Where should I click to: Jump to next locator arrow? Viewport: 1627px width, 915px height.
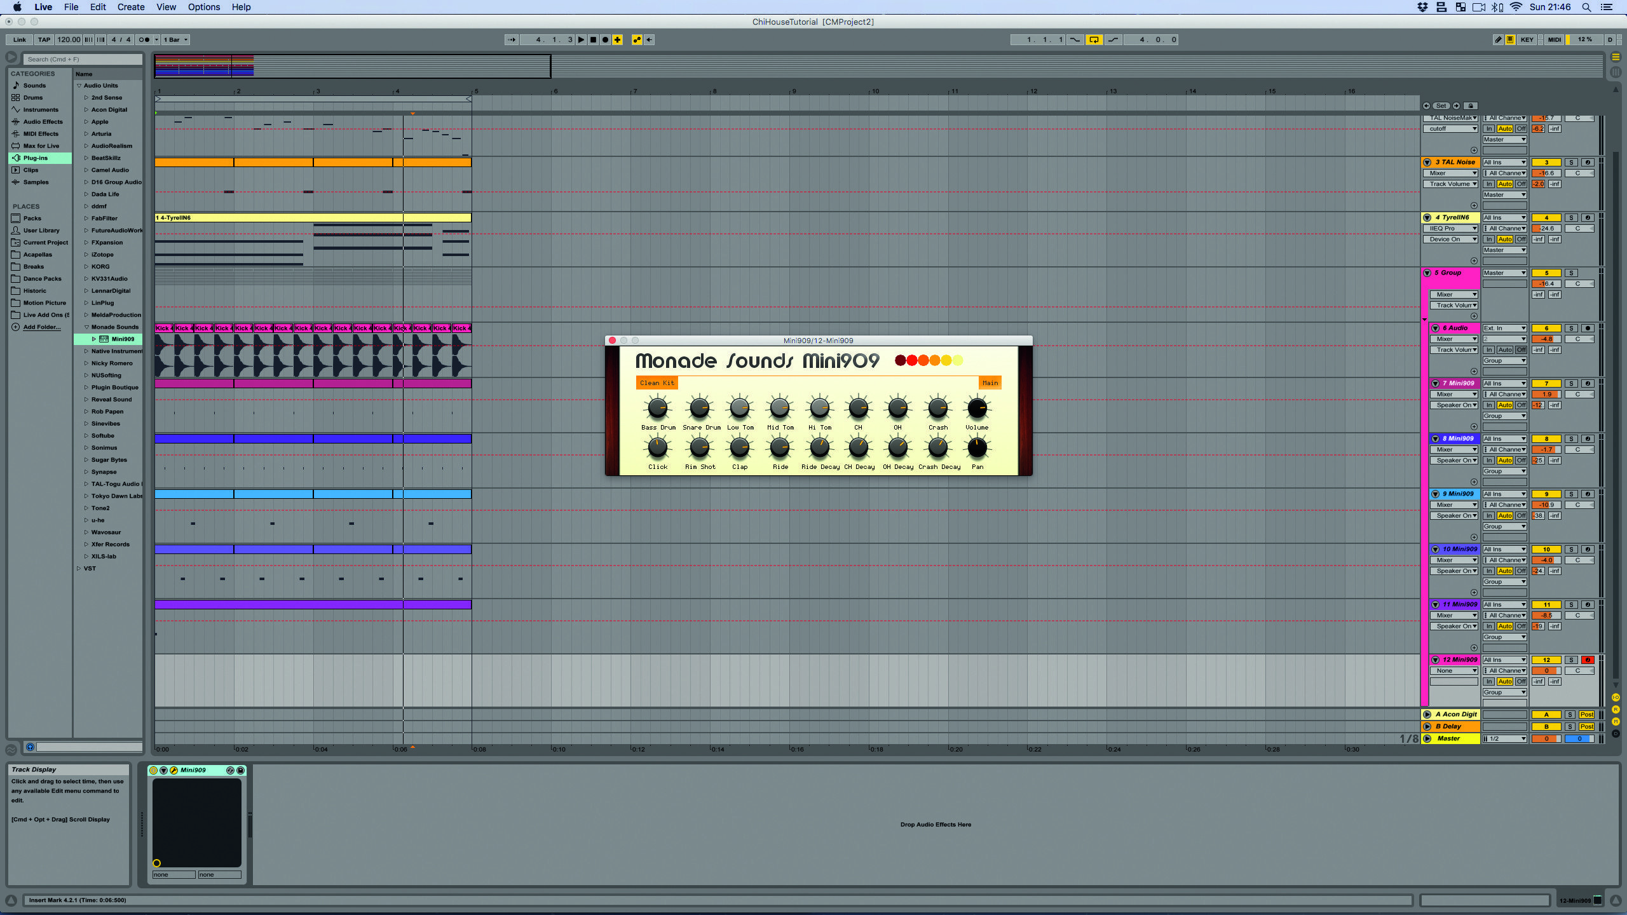1456,106
